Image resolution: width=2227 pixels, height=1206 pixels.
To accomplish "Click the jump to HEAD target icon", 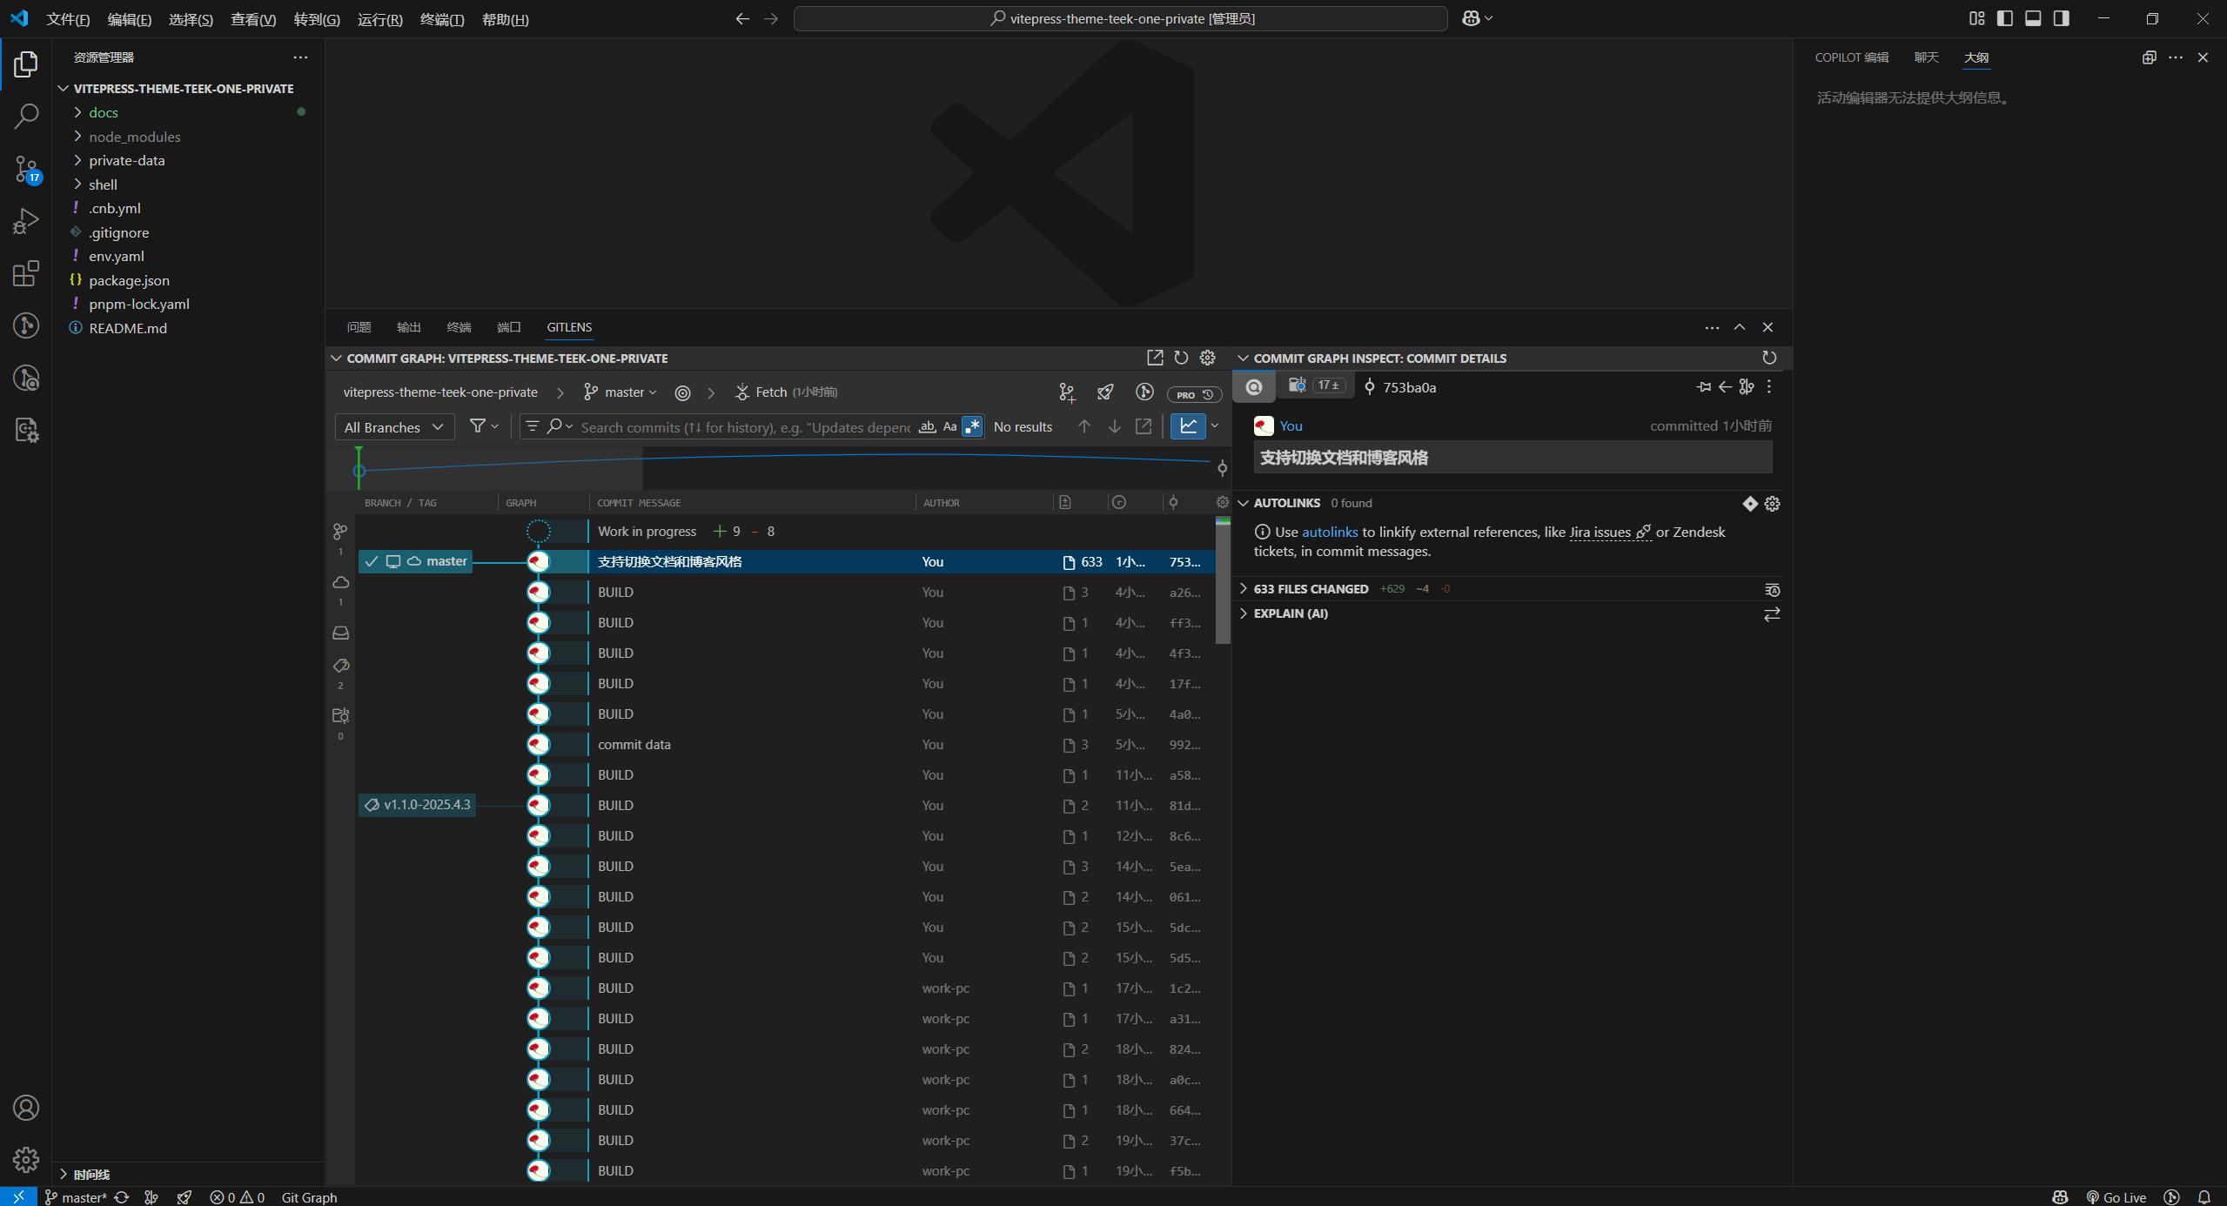I will [683, 393].
